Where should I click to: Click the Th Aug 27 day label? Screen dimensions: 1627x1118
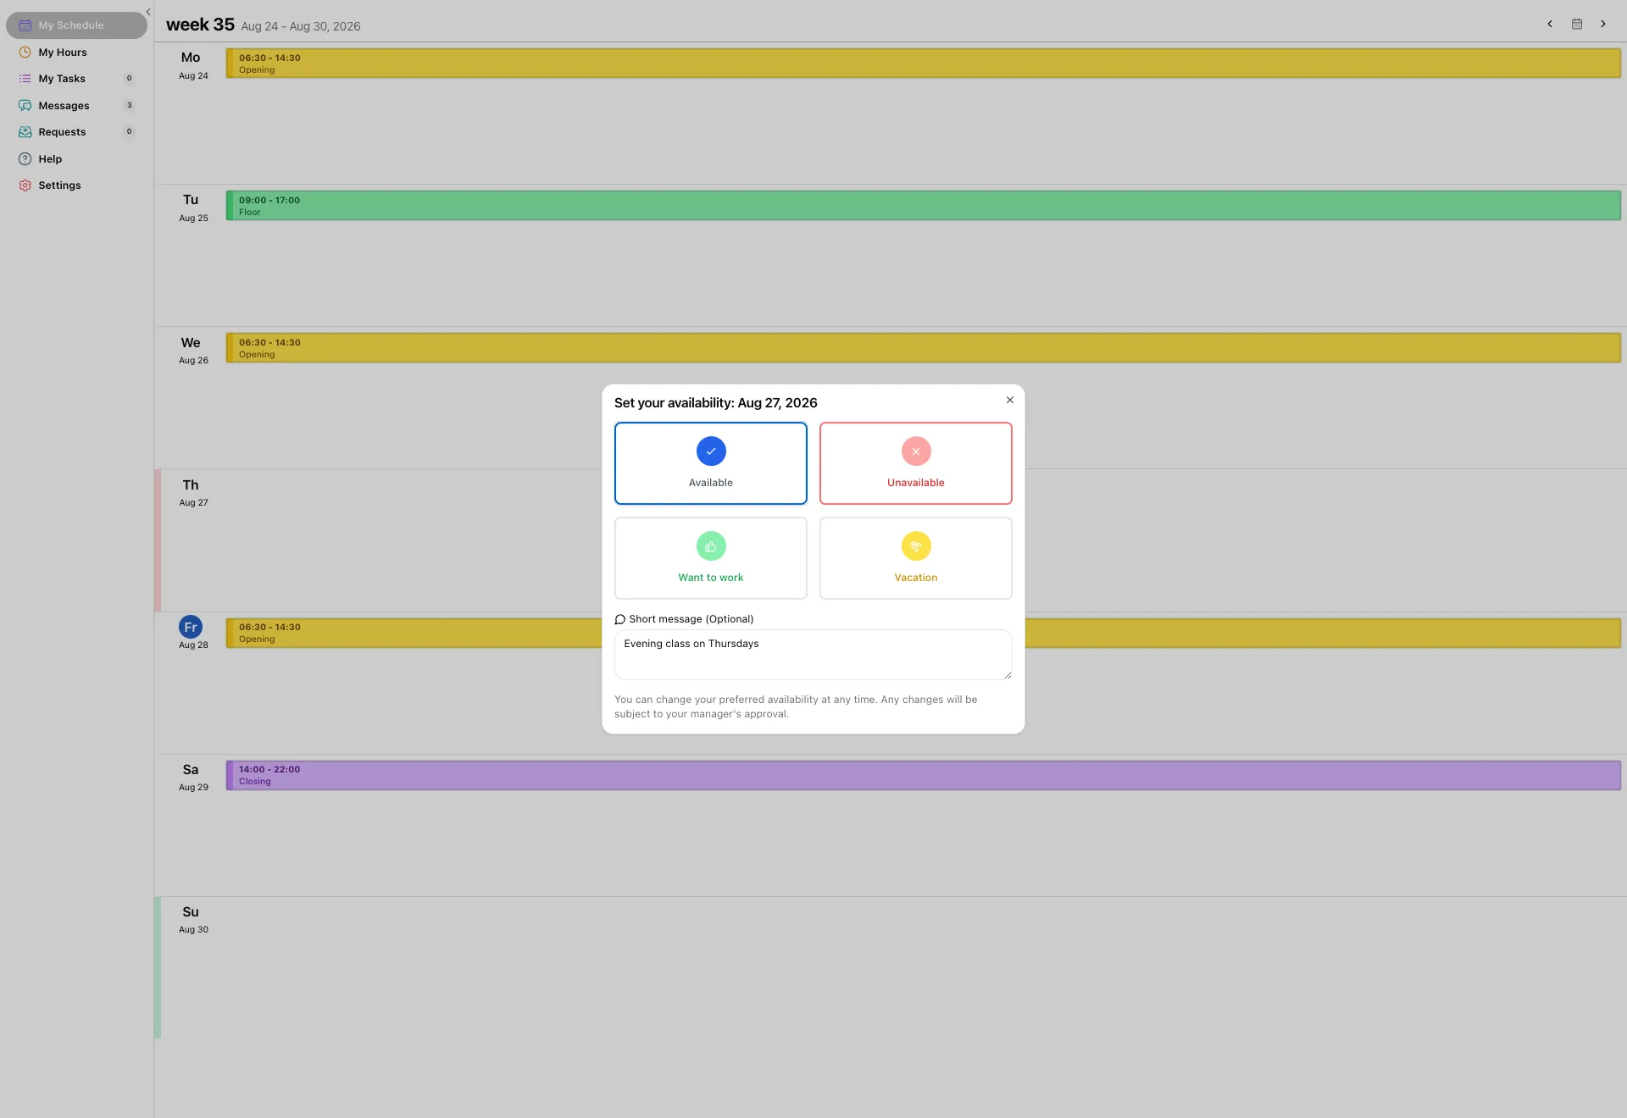(x=192, y=493)
